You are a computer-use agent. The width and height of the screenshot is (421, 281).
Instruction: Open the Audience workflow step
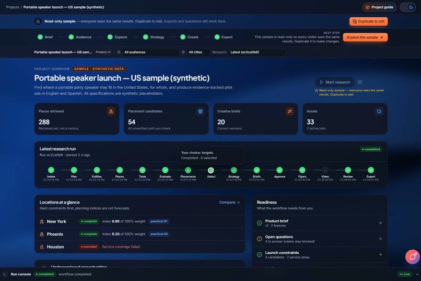[80, 37]
